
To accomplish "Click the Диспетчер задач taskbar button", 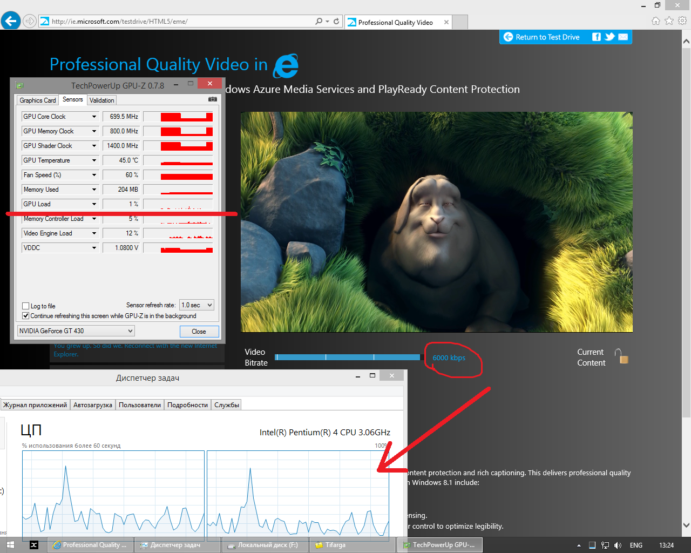I will (178, 545).
